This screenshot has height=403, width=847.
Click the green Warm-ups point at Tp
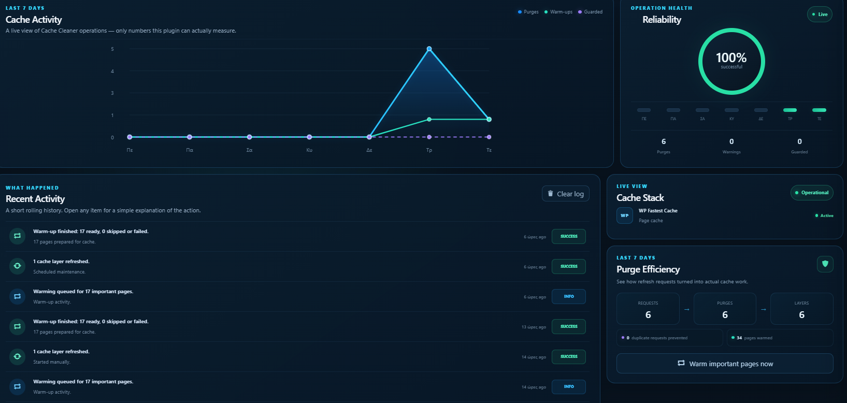(x=429, y=119)
